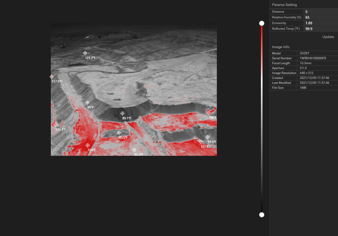
Task: Select the 117.9℉ spot crosshair marker
Action: pos(52,77)
